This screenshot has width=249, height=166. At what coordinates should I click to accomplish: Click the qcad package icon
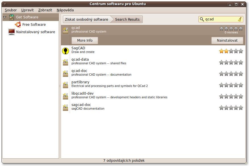point(66,30)
